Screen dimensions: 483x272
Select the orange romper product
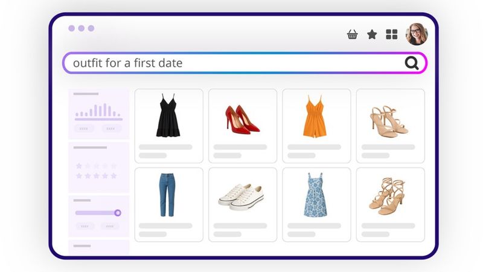[x=316, y=126]
